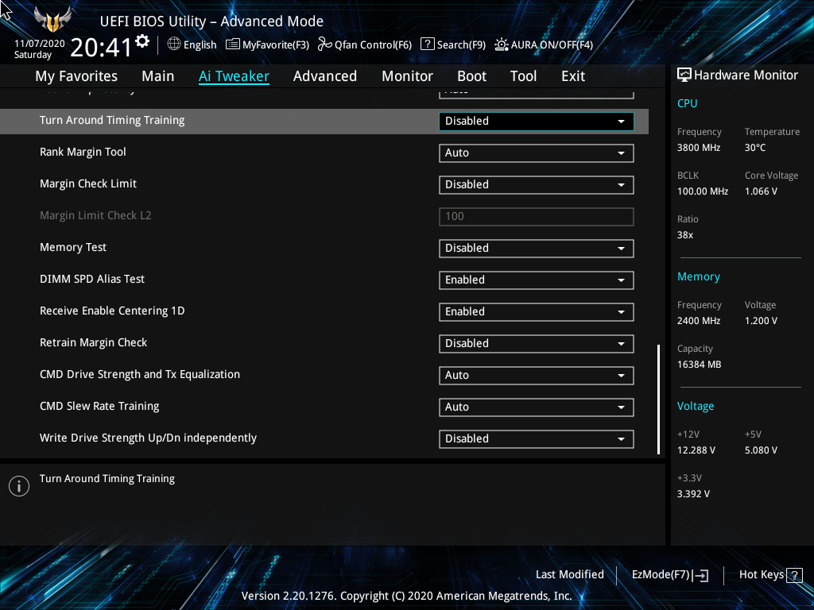Click the 20:41 clock time
814x610 pixels.
pos(101,48)
